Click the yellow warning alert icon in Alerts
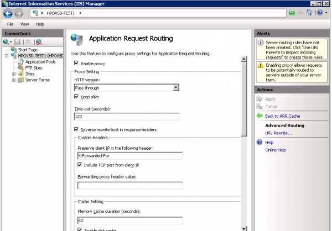This screenshot has height=231, width=332. tap(261, 65)
